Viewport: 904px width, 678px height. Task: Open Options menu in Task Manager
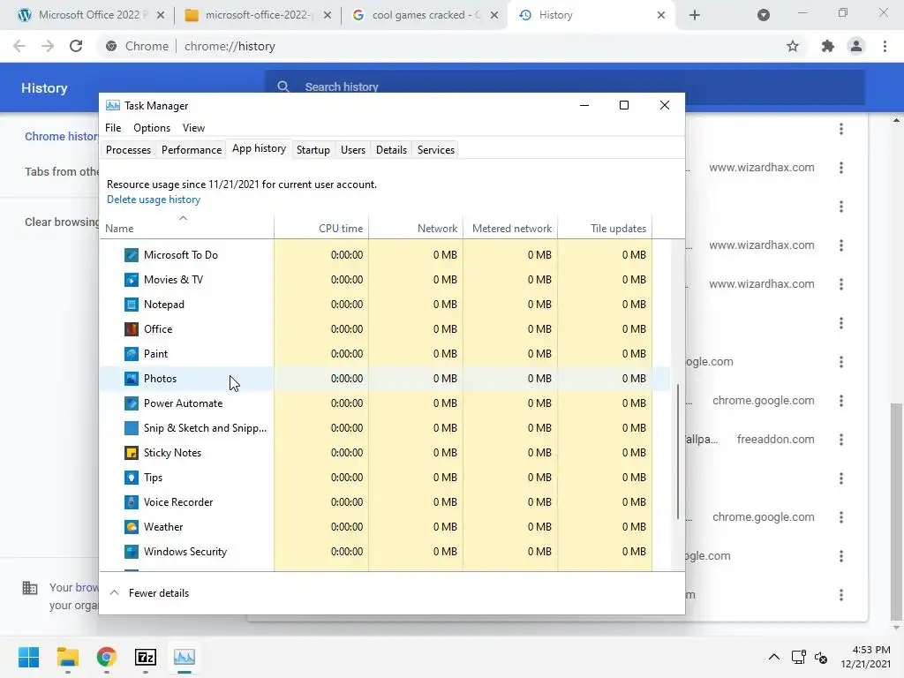point(152,128)
